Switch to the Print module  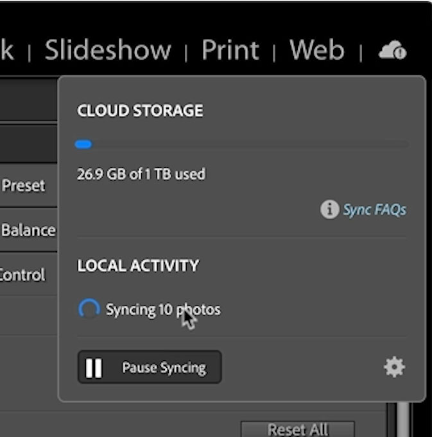[x=230, y=50]
